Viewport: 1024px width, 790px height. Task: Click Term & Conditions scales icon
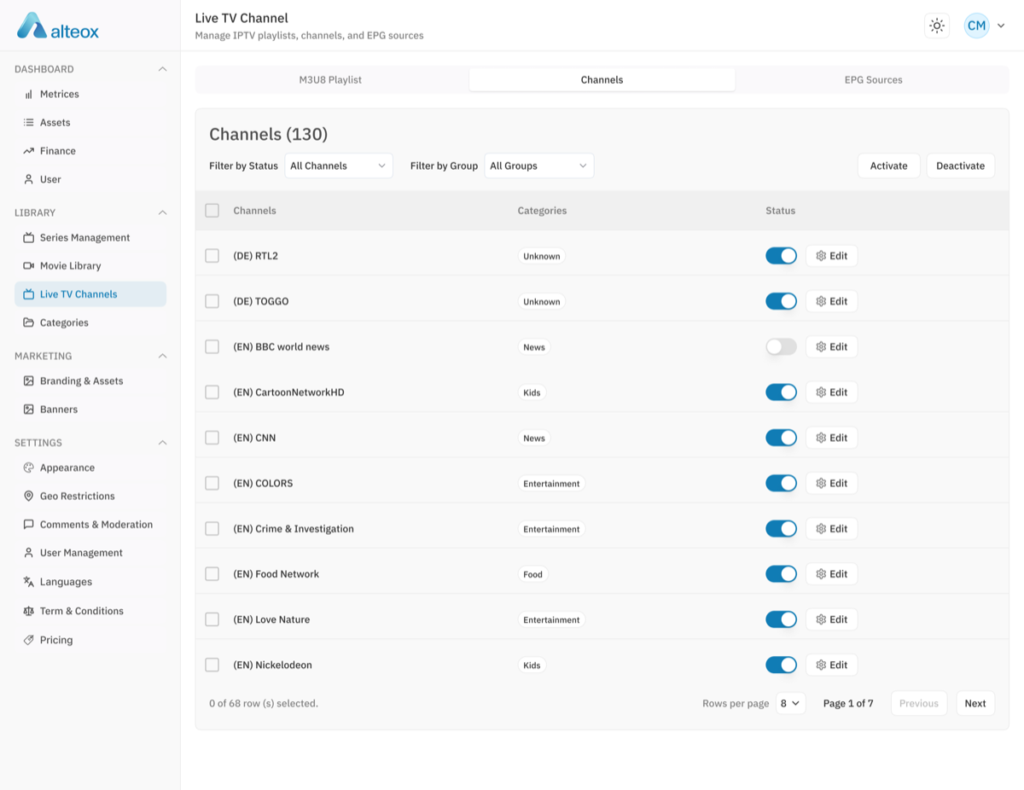tap(28, 611)
